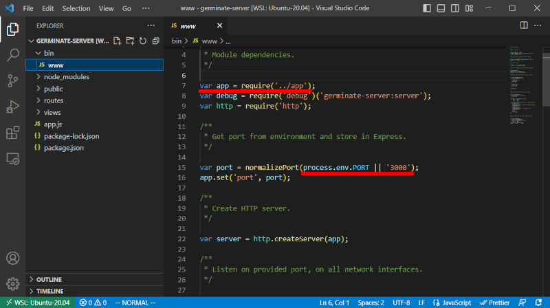550x308 pixels.
Task: Open the Edit menu
Action: pos(47,8)
